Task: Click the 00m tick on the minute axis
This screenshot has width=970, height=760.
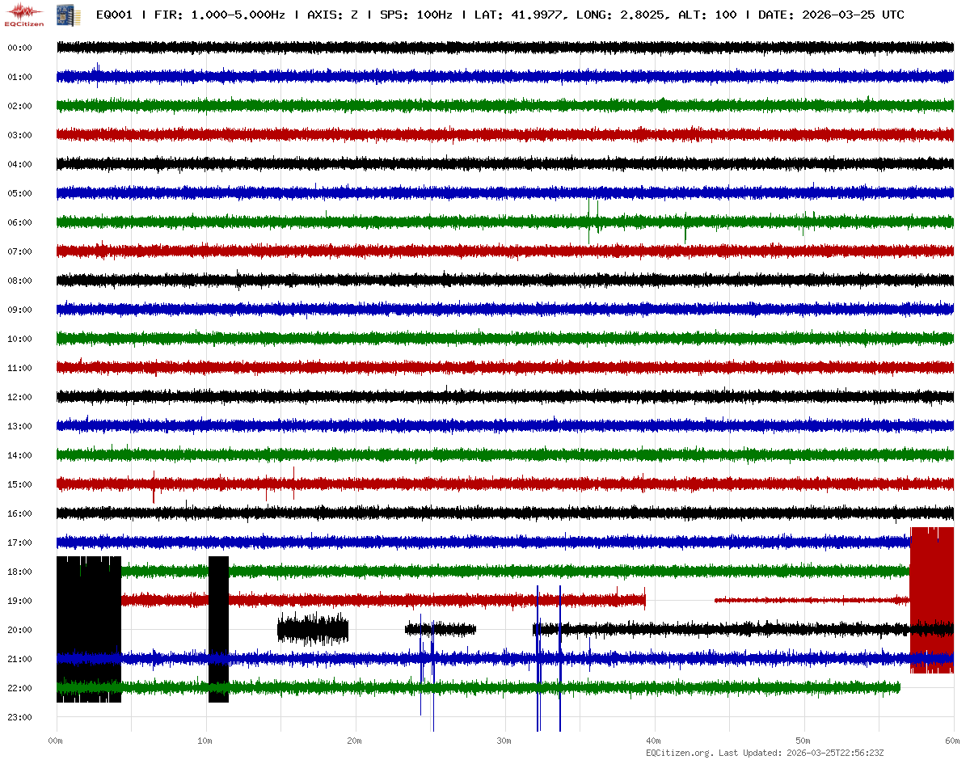Action: tap(56, 741)
